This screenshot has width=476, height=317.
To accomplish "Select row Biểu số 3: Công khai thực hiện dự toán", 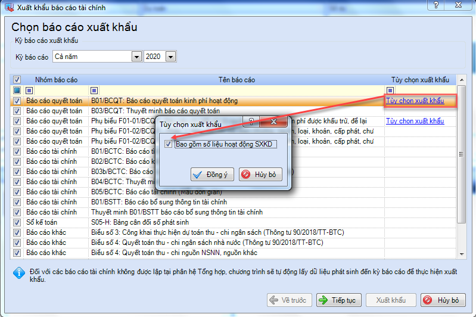I will point(233,232).
